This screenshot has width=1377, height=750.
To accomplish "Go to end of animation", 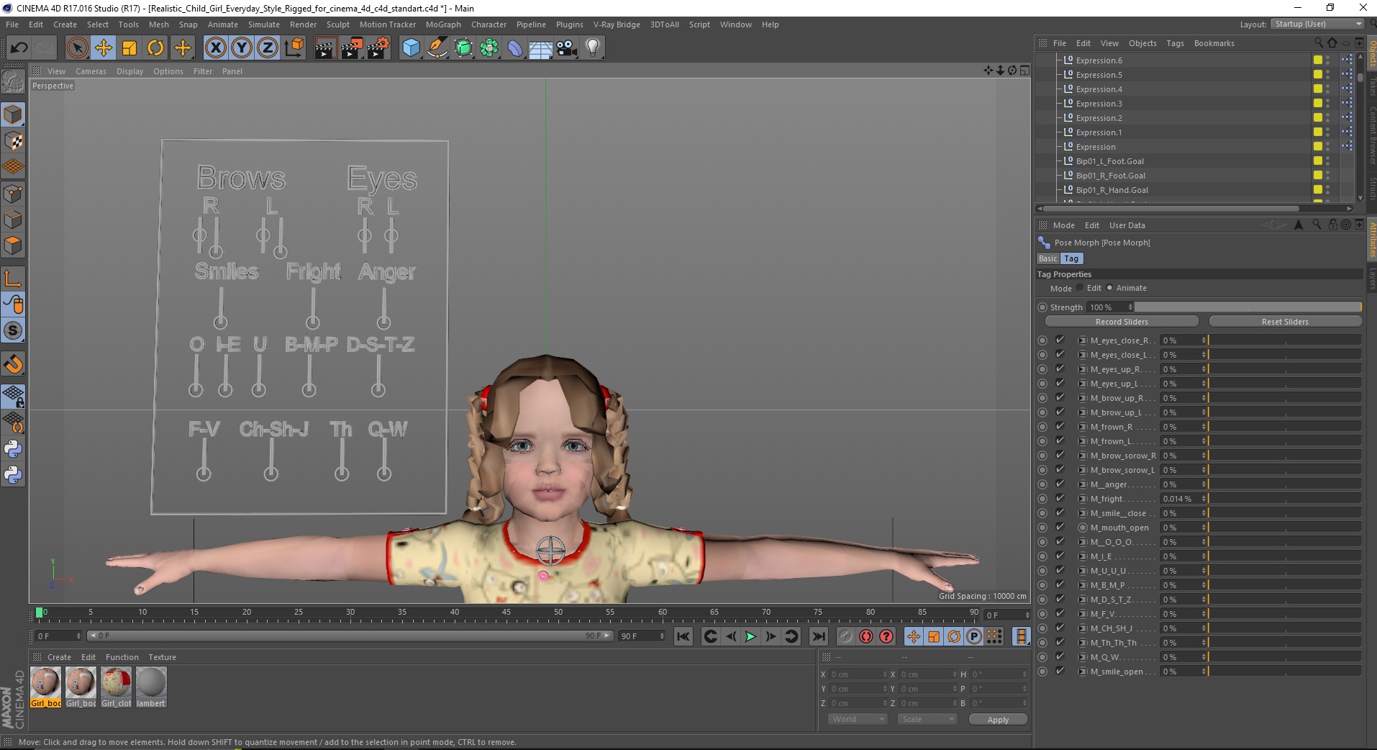I will 819,636.
